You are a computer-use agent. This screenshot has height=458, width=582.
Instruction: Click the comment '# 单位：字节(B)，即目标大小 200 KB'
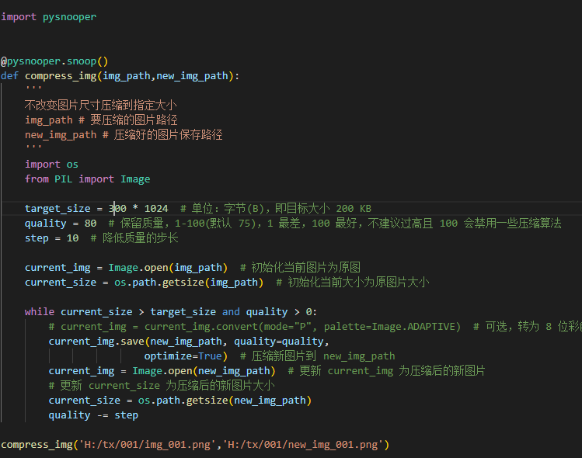[276, 209]
